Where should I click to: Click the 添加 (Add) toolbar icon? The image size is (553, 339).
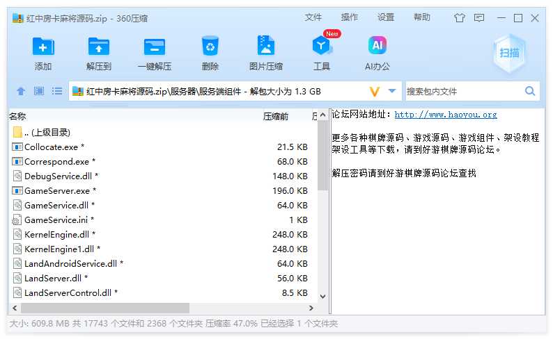(x=43, y=47)
